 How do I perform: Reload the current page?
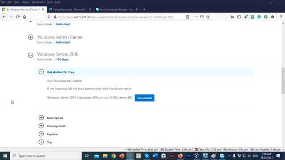click(18, 17)
